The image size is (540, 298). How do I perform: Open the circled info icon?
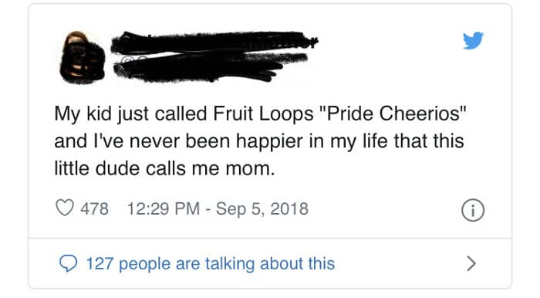point(472,210)
